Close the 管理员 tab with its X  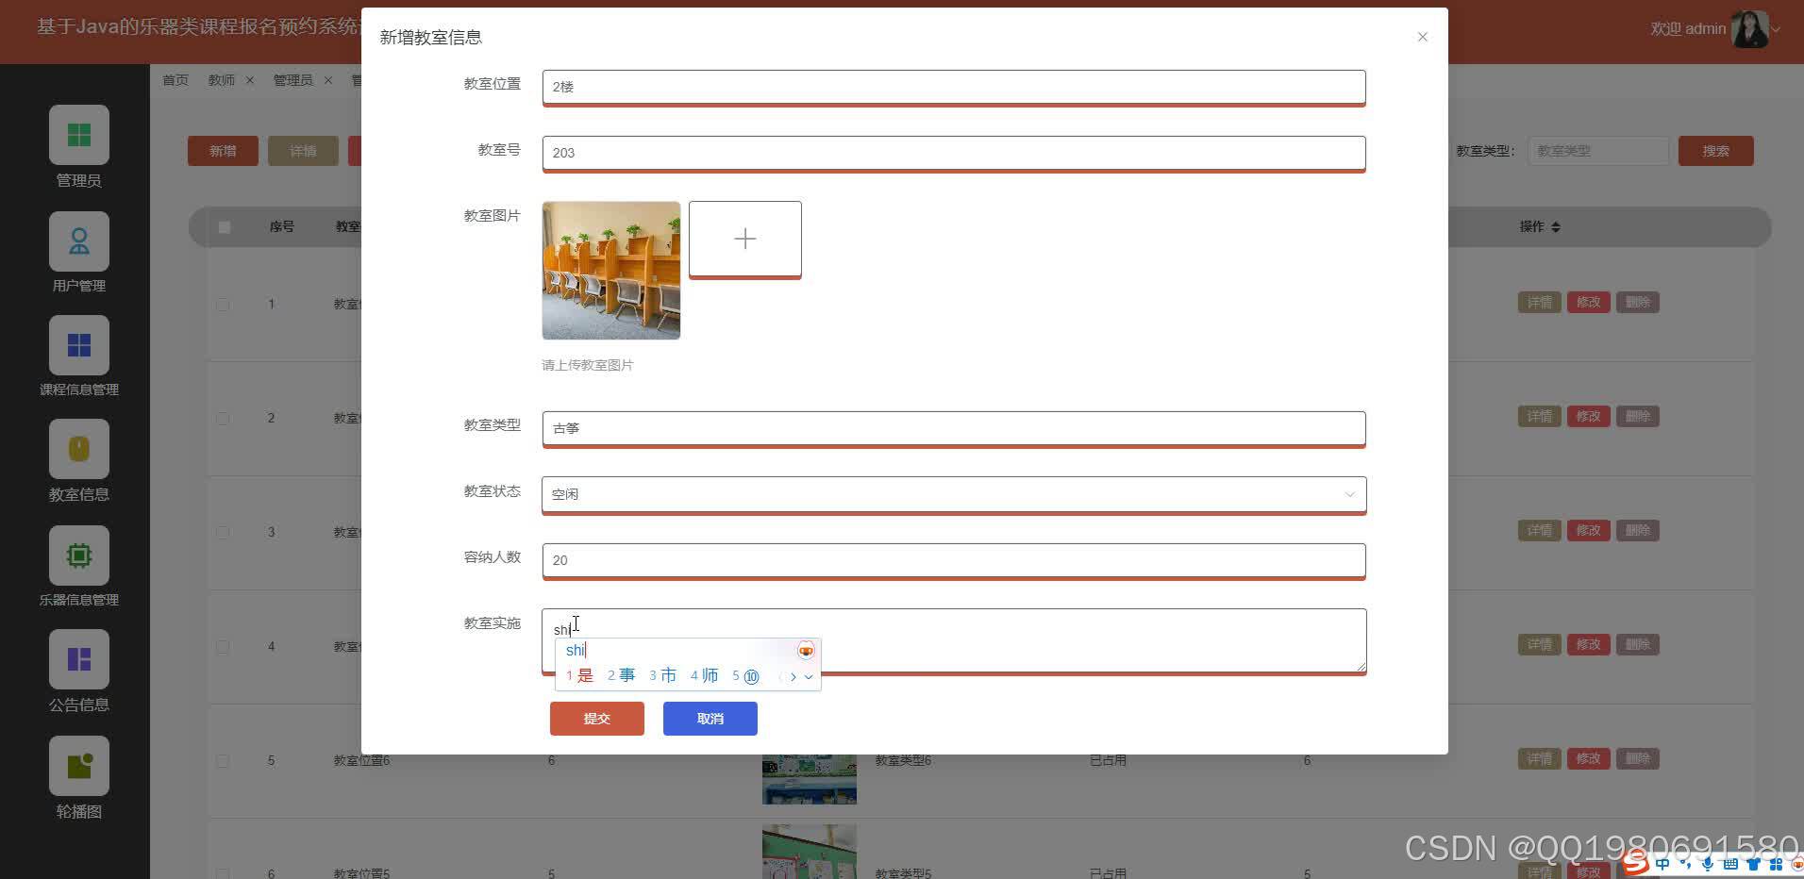point(328,80)
